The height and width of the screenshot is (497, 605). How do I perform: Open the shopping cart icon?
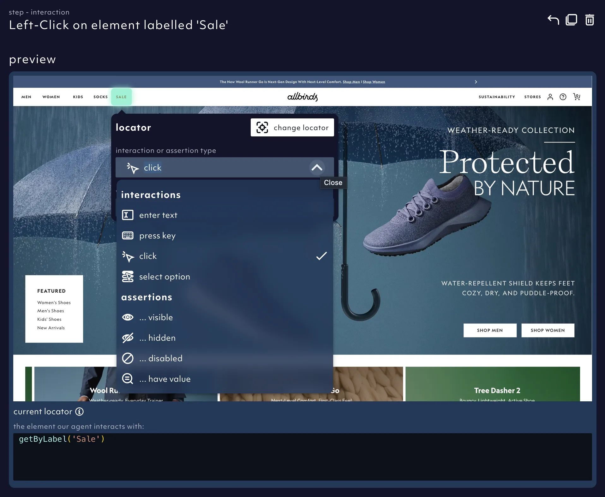coord(577,97)
